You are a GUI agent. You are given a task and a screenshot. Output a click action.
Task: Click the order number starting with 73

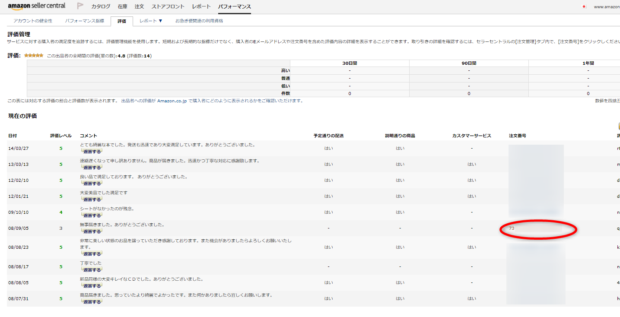coord(512,228)
